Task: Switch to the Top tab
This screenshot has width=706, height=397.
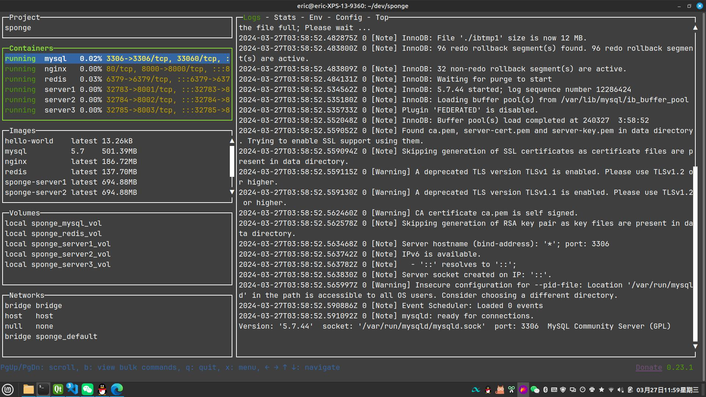Action: pos(382,17)
